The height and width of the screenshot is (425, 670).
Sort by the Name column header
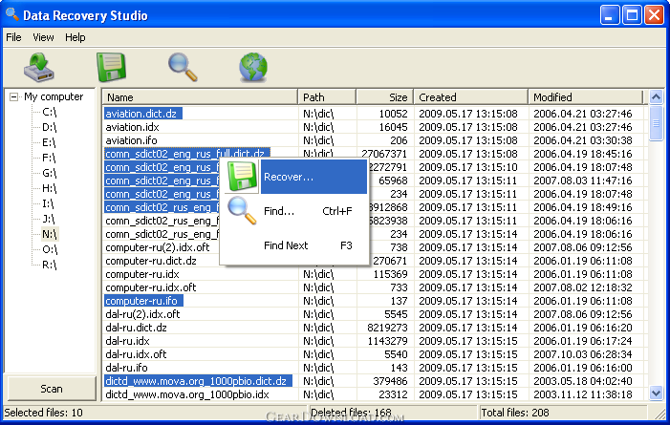(x=200, y=97)
